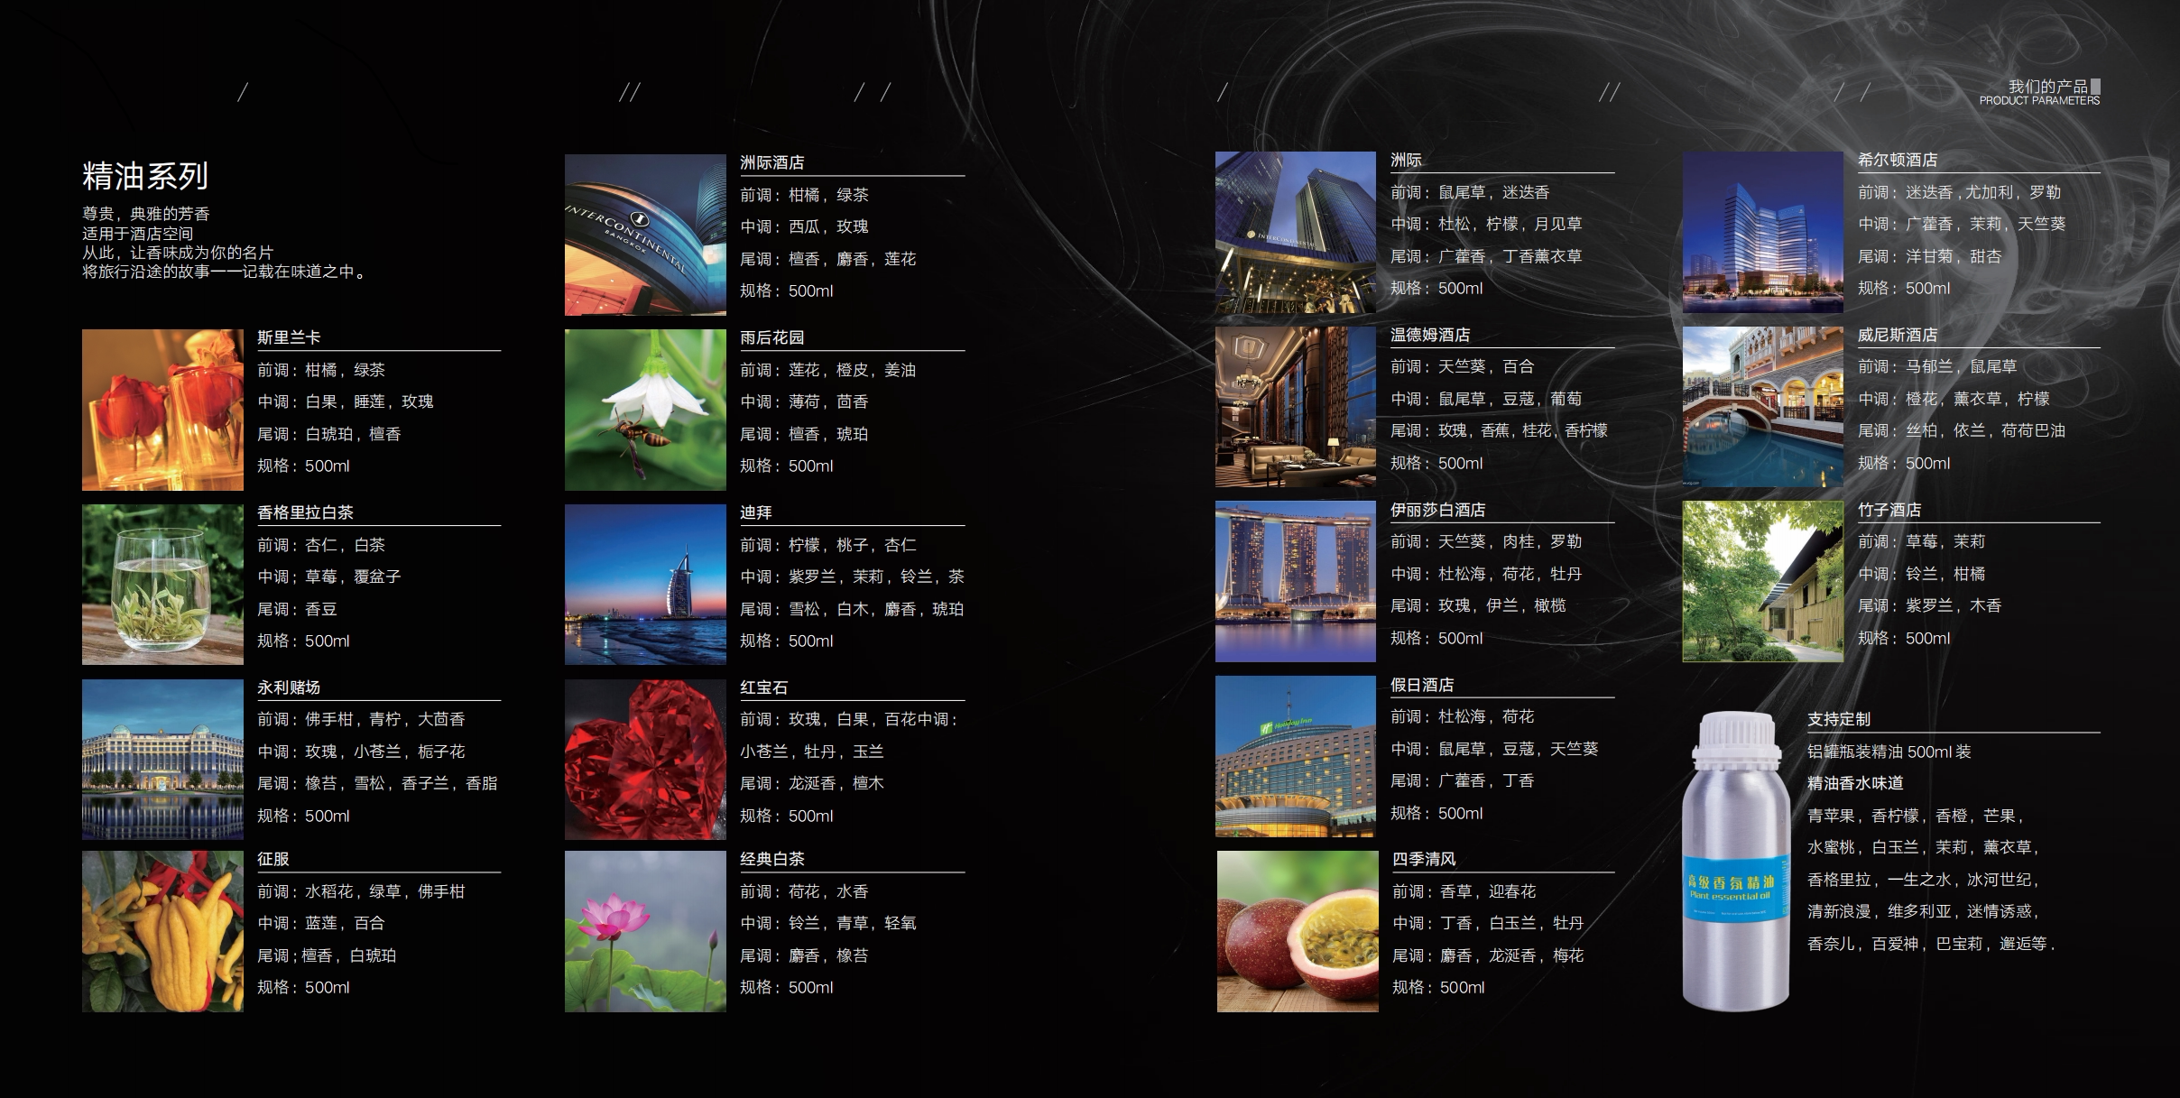
Task: Select the white flower with wasp image
Action: (645, 410)
